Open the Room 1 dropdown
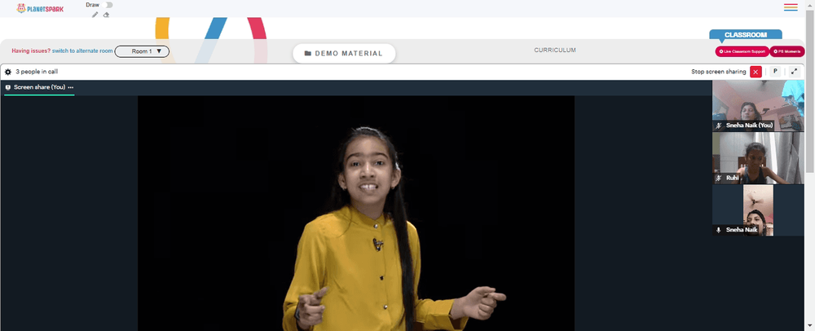This screenshot has height=331, width=815. (142, 51)
